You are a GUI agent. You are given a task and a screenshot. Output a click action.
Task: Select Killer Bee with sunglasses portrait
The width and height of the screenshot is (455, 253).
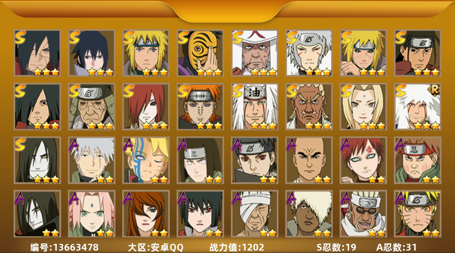point(363,214)
